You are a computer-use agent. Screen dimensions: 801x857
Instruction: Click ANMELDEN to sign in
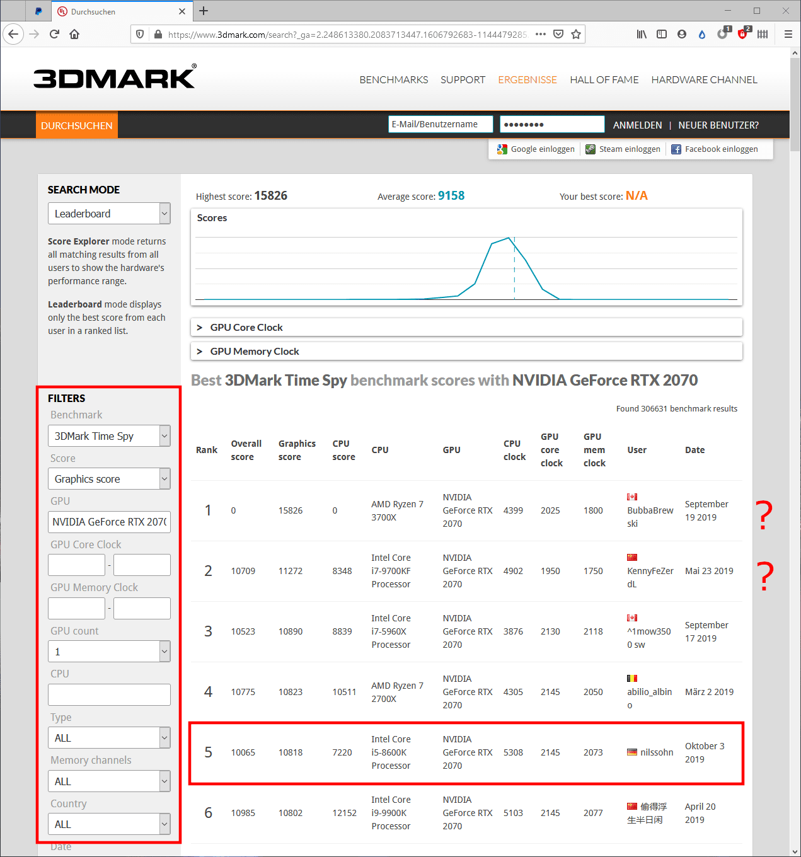638,125
